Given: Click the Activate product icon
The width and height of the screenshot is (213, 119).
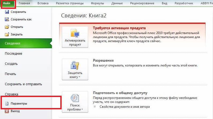Looking at the screenshot, I should pos(75,33).
